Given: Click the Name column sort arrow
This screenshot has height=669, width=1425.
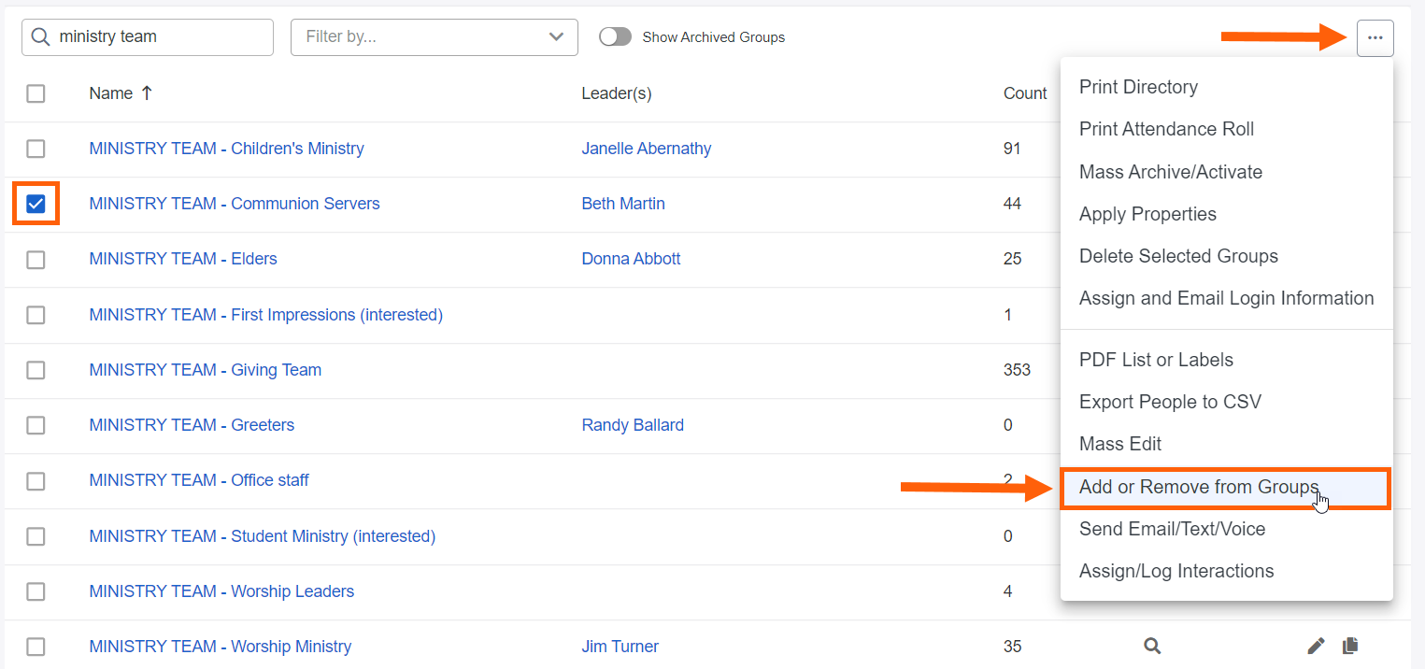Looking at the screenshot, I should point(147,93).
